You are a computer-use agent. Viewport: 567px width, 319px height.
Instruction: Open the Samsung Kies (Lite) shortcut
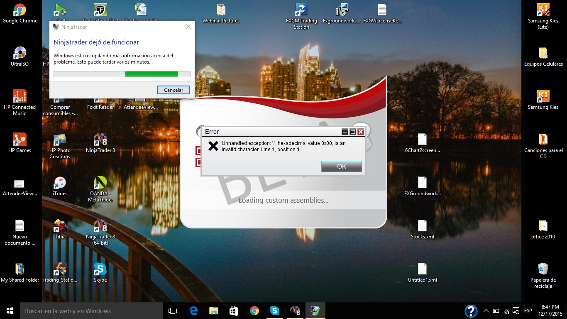pyautogui.click(x=543, y=17)
